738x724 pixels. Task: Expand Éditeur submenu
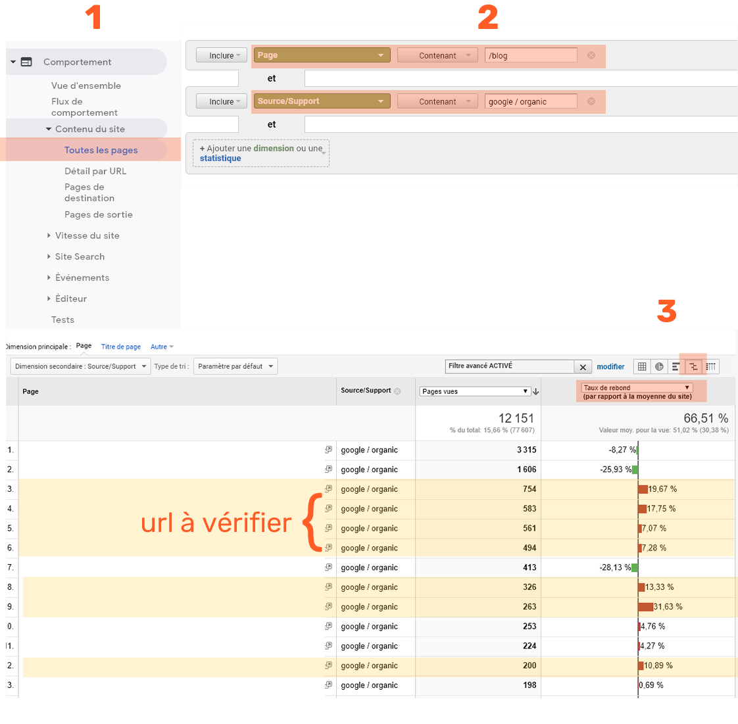click(x=49, y=299)
